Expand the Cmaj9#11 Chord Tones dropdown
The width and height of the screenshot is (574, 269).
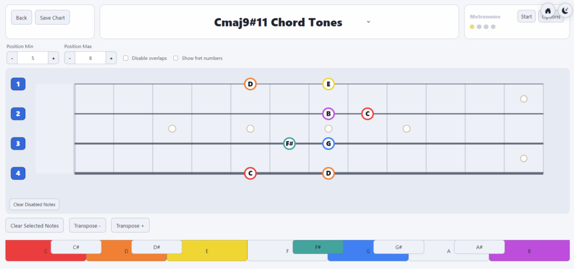pos(368,22)
